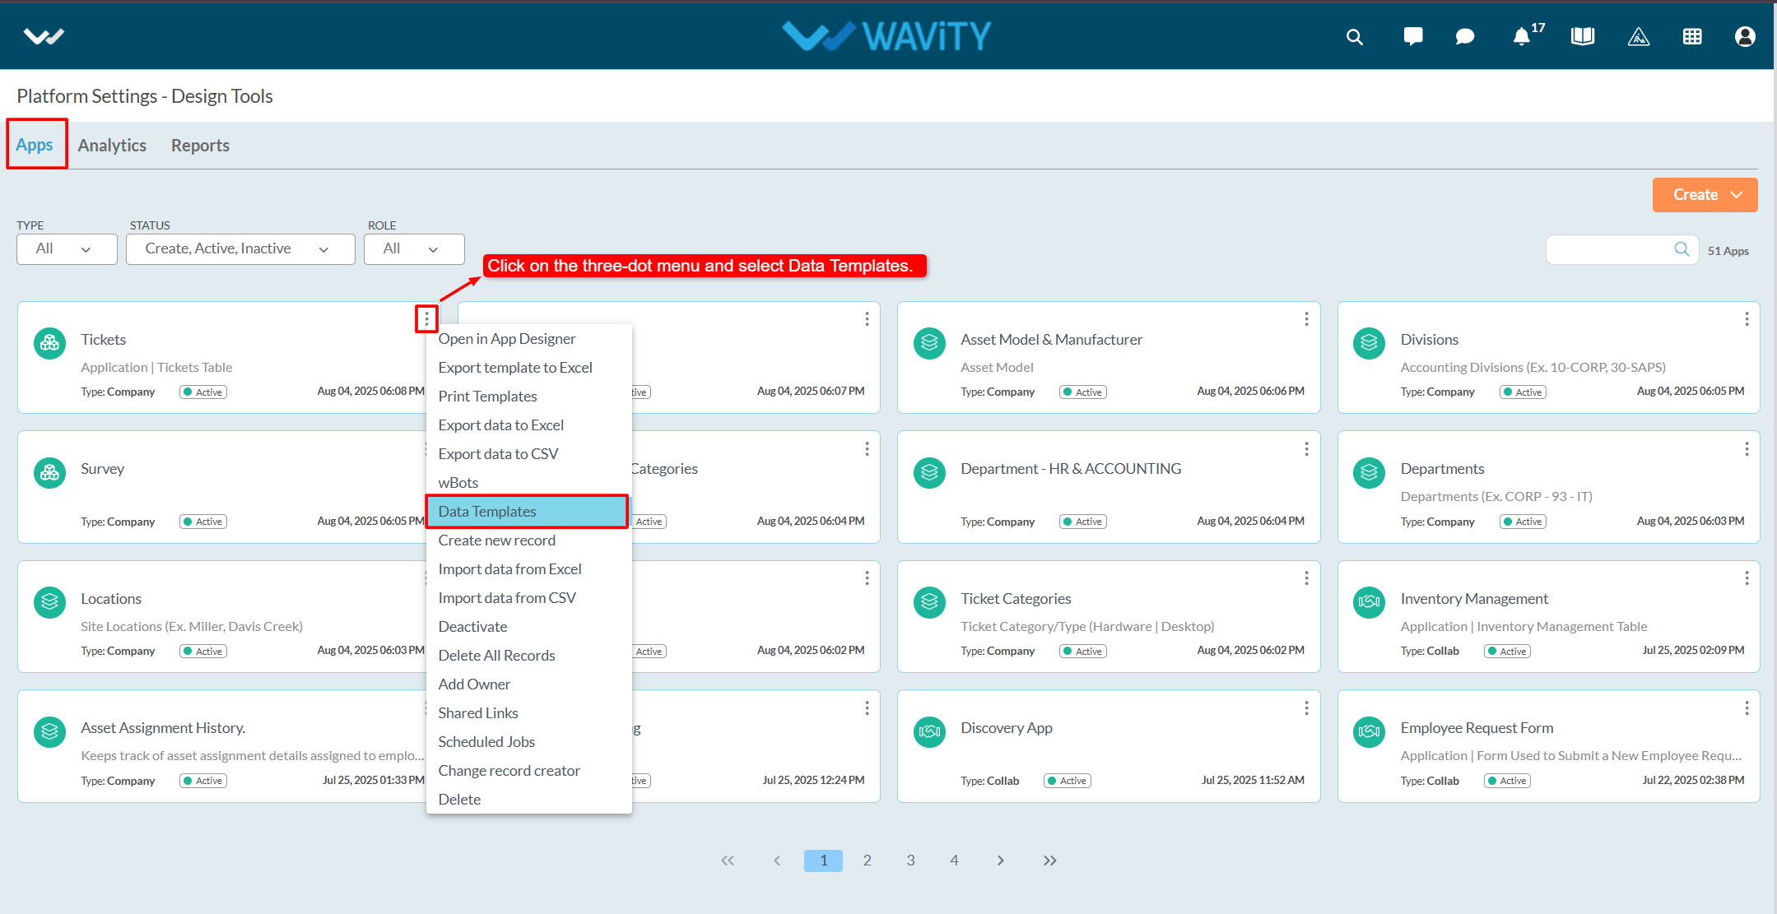
Task: Expand the TYPE filter dropdown
Action: tap(67, 249)
